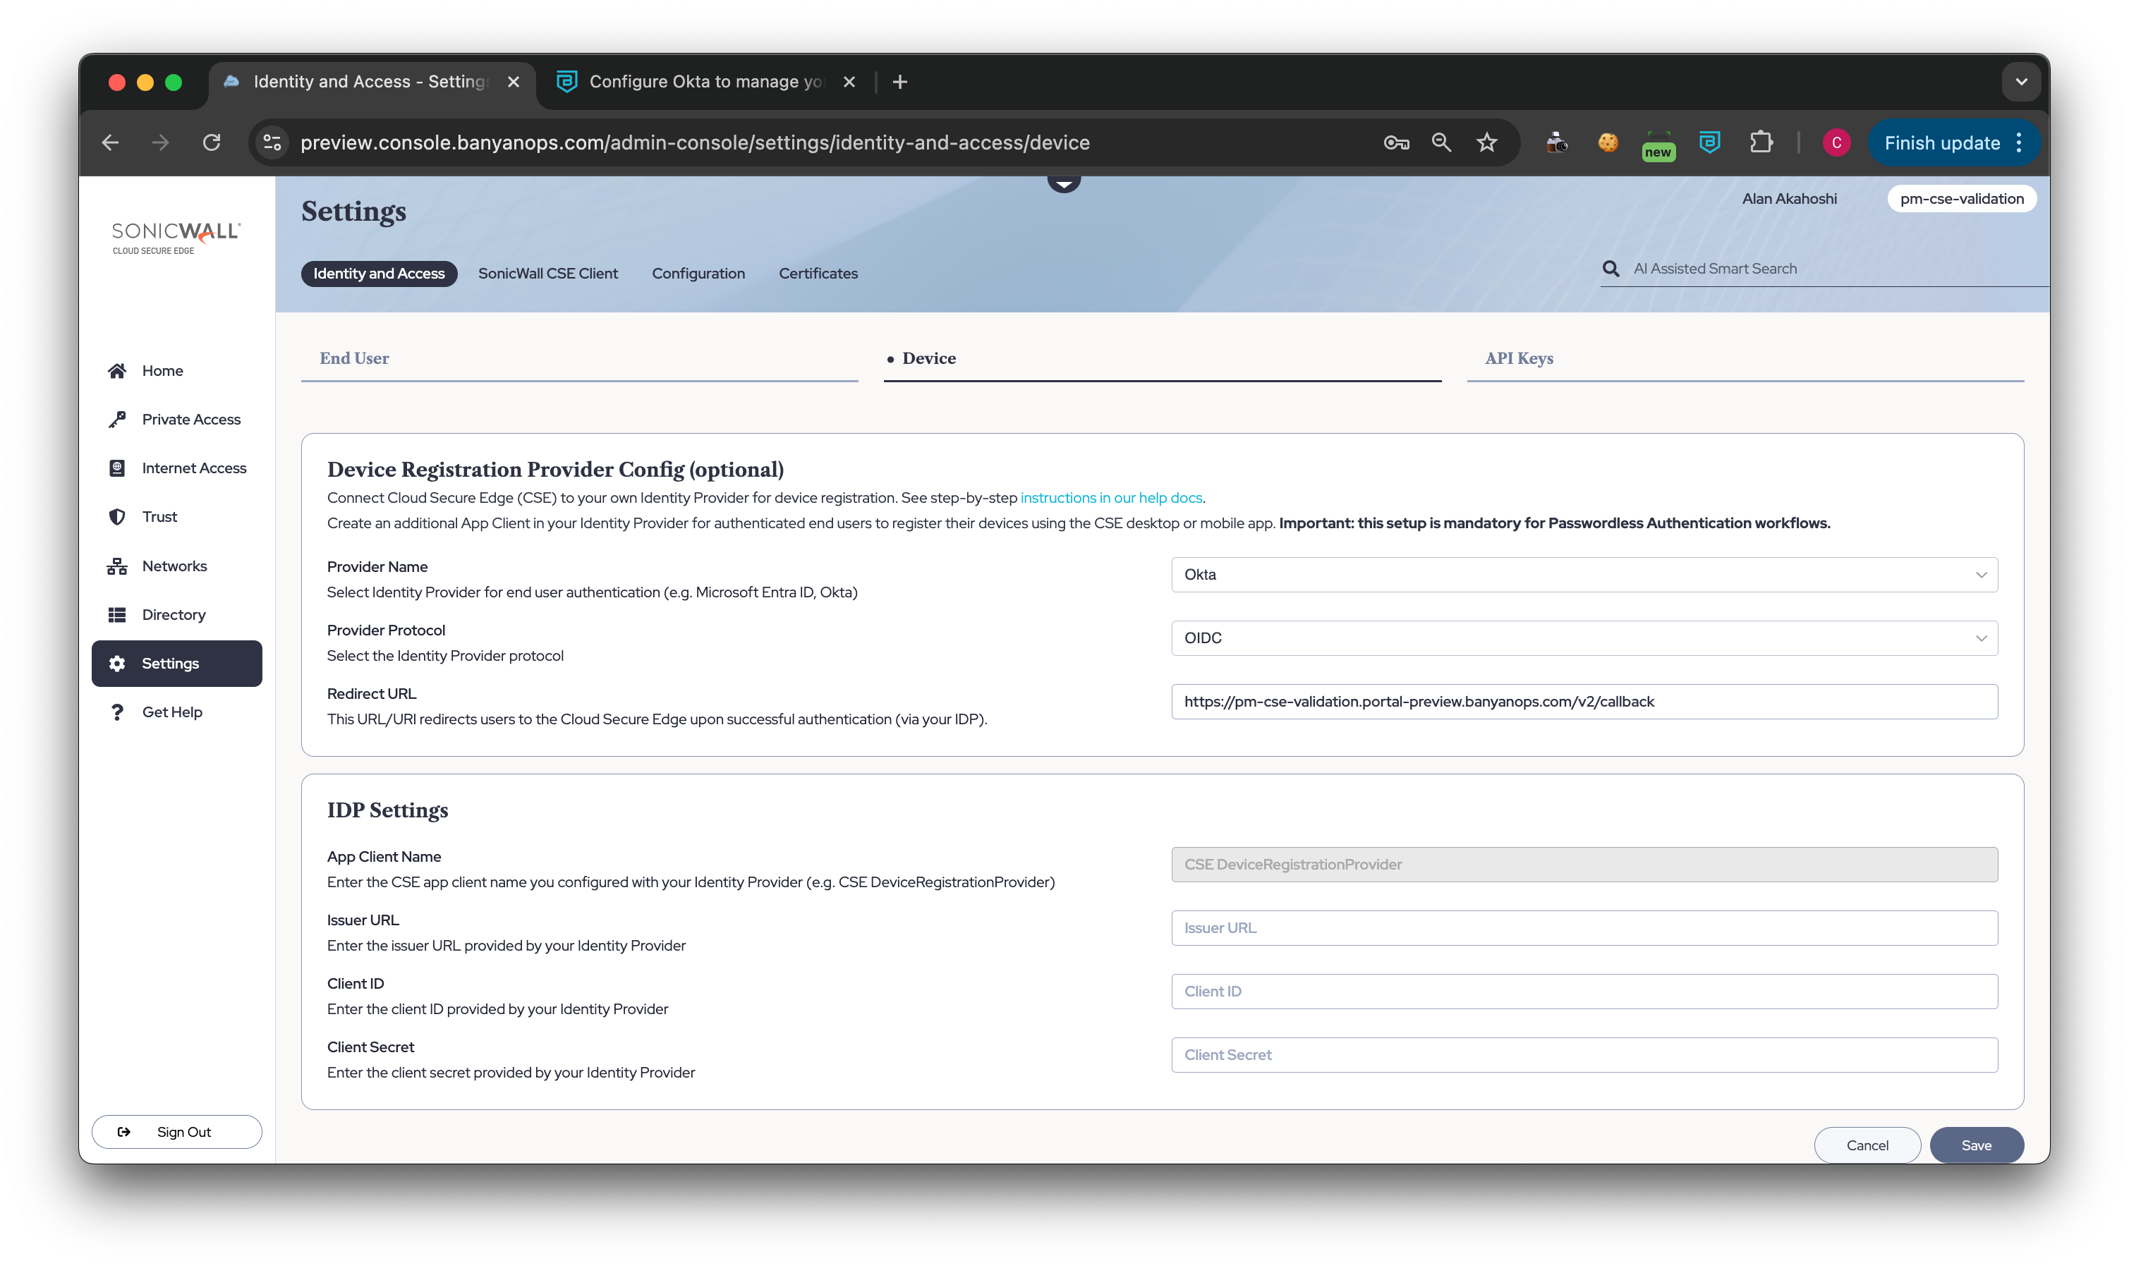Expand the Provider Protocol OIDC dropdown
Viewport: 2129px width, 1268px height.
coord(1584,638)
